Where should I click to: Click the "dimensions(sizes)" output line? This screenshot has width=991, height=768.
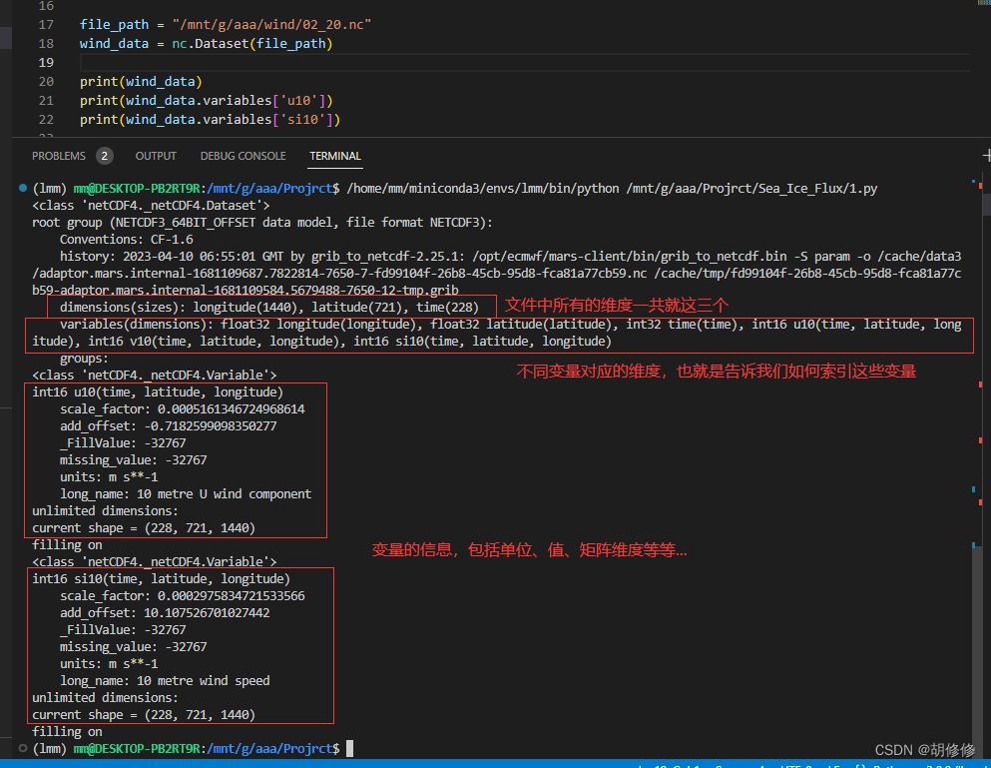pyautogui.click(x=269, y=308)
